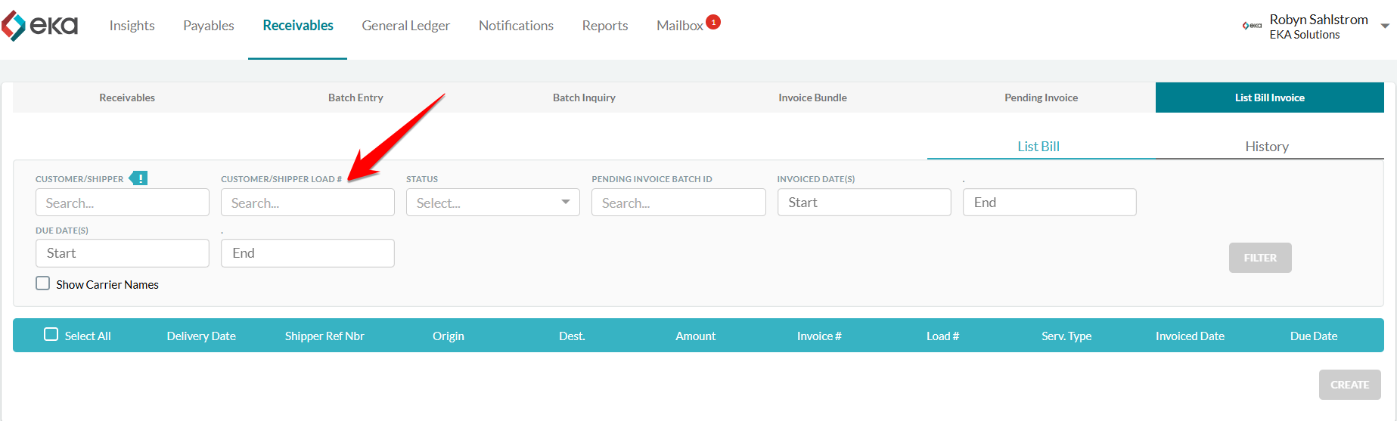Toggle the Show Carrier Names checkbox

coord(43,283)
